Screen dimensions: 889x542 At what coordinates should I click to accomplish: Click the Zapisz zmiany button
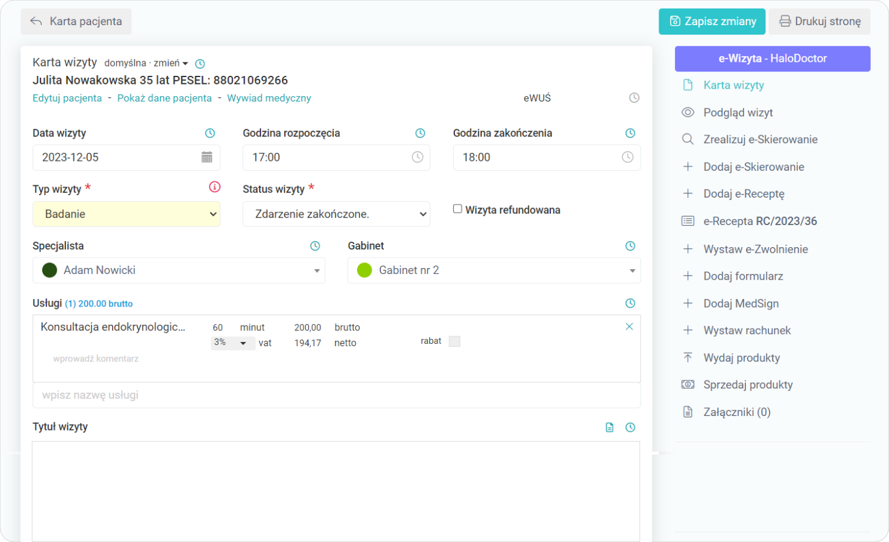[712, 21]
